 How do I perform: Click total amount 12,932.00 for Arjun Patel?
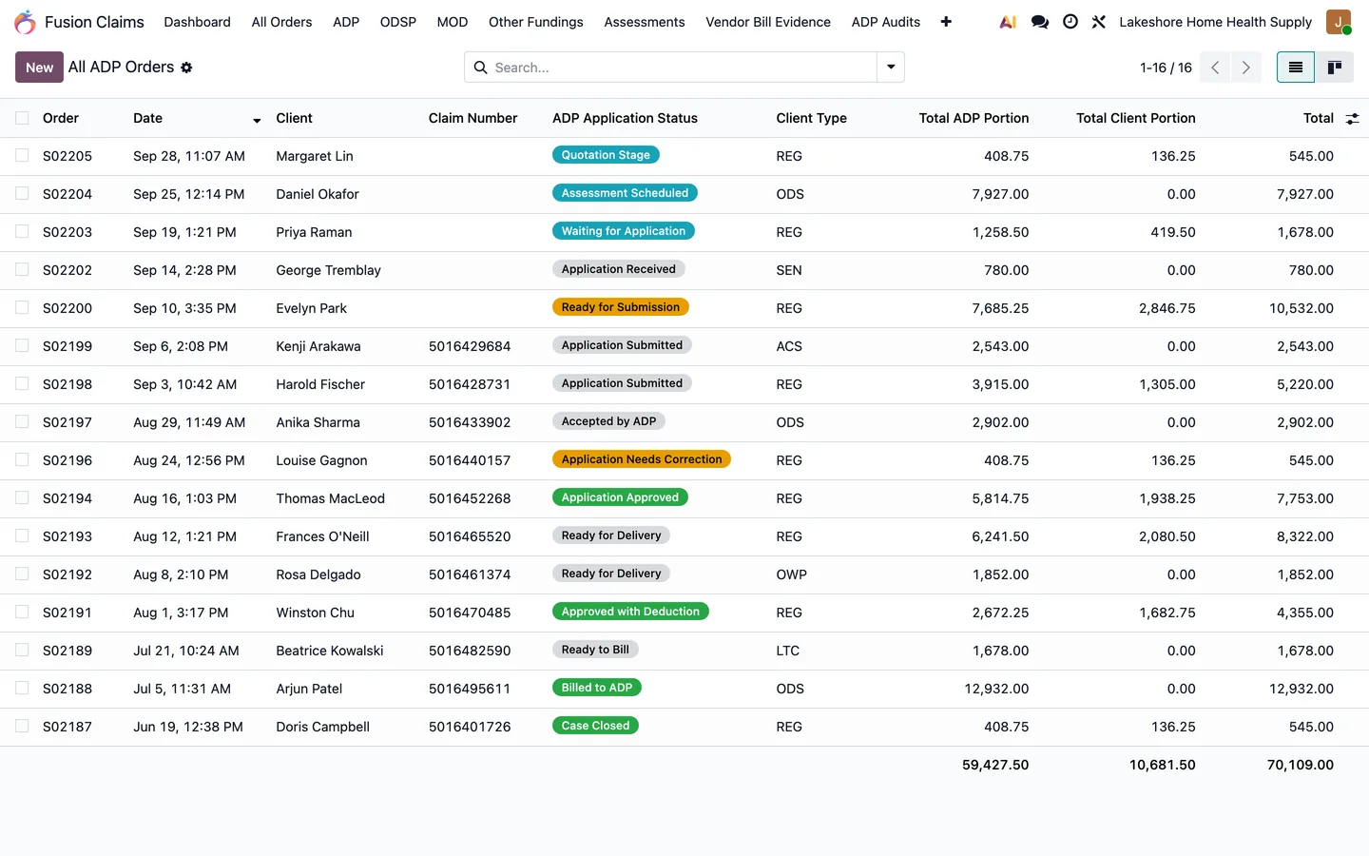(x=1302, y=689)
